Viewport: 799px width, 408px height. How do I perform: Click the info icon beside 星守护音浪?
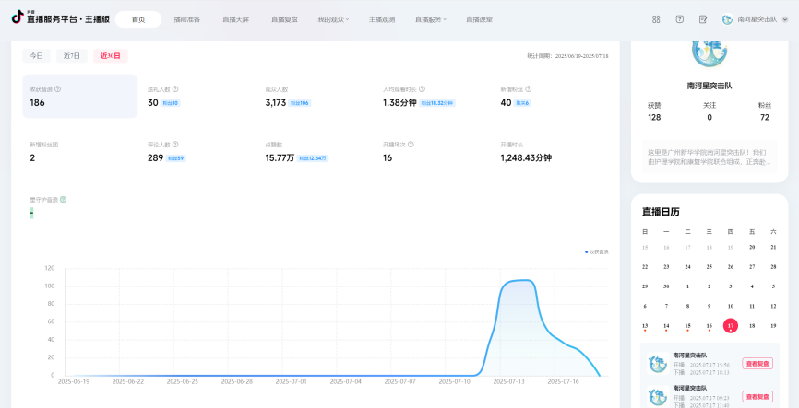pos(63,200)
